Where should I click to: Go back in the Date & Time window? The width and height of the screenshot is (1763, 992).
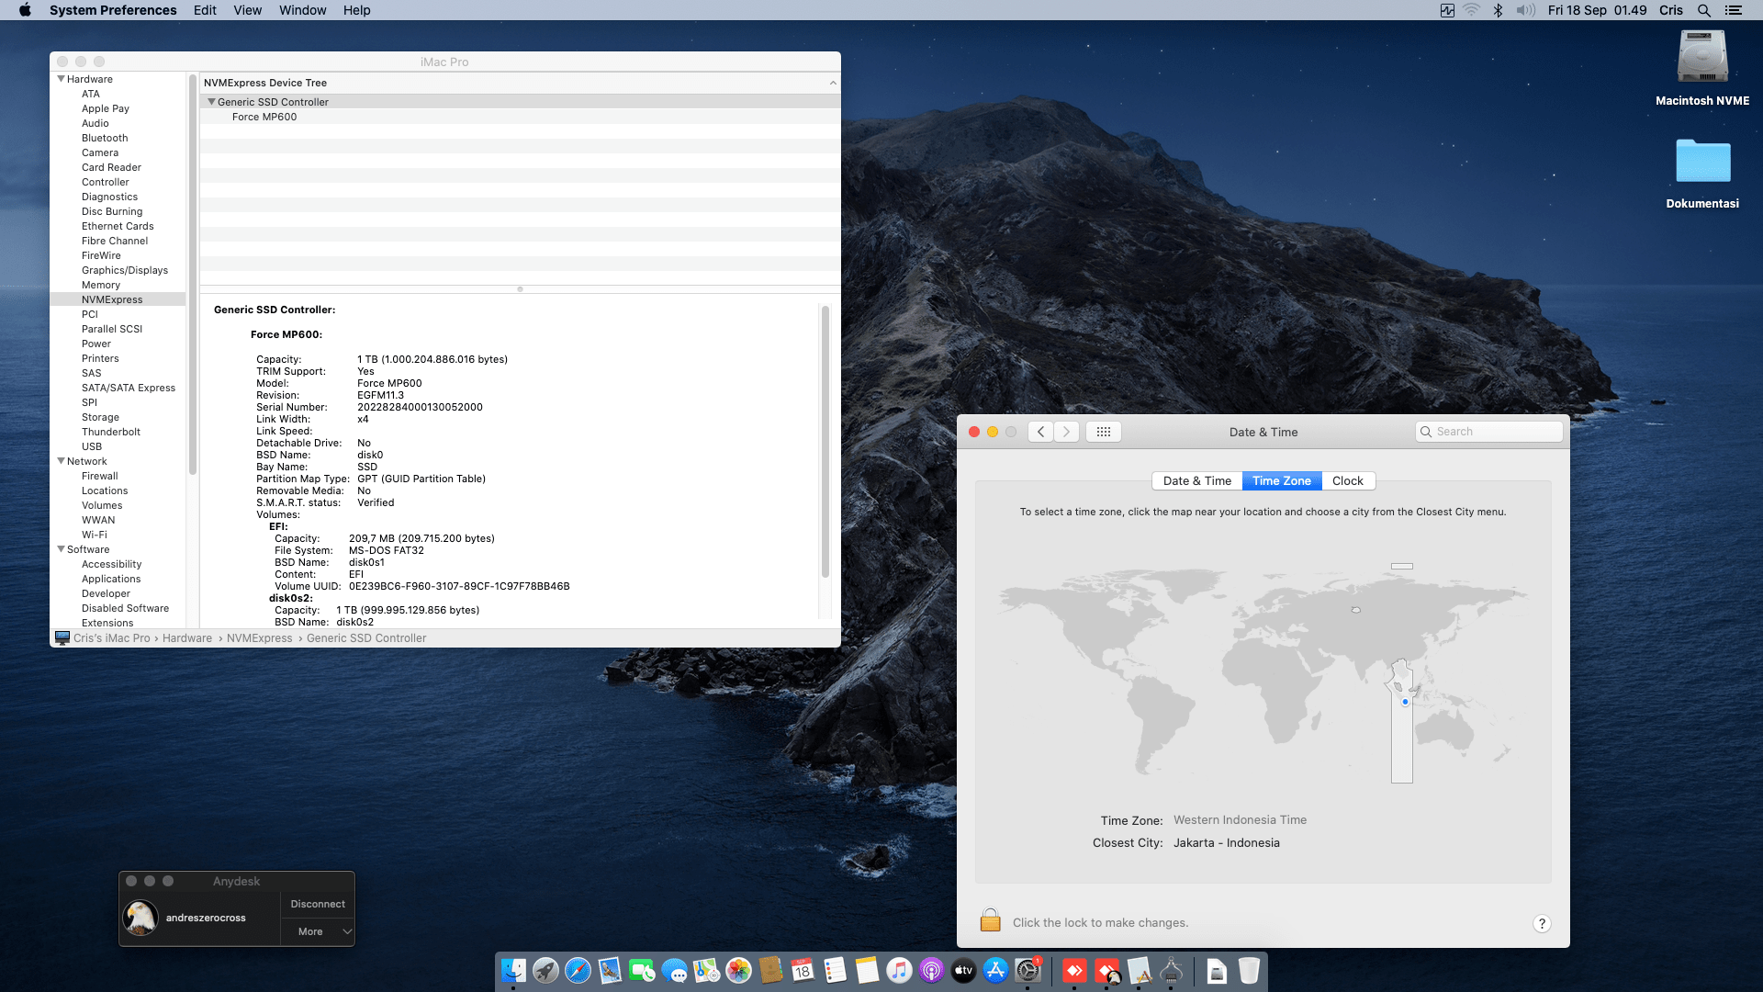1040,432
